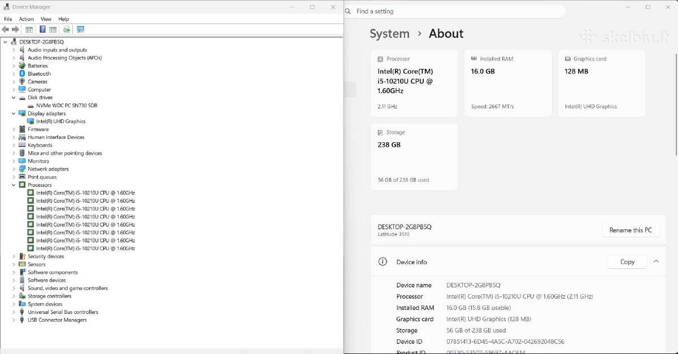The width and height of the screenshot is (678, 354).
Task: Collapse the Display adapters node
Action: 14,113
